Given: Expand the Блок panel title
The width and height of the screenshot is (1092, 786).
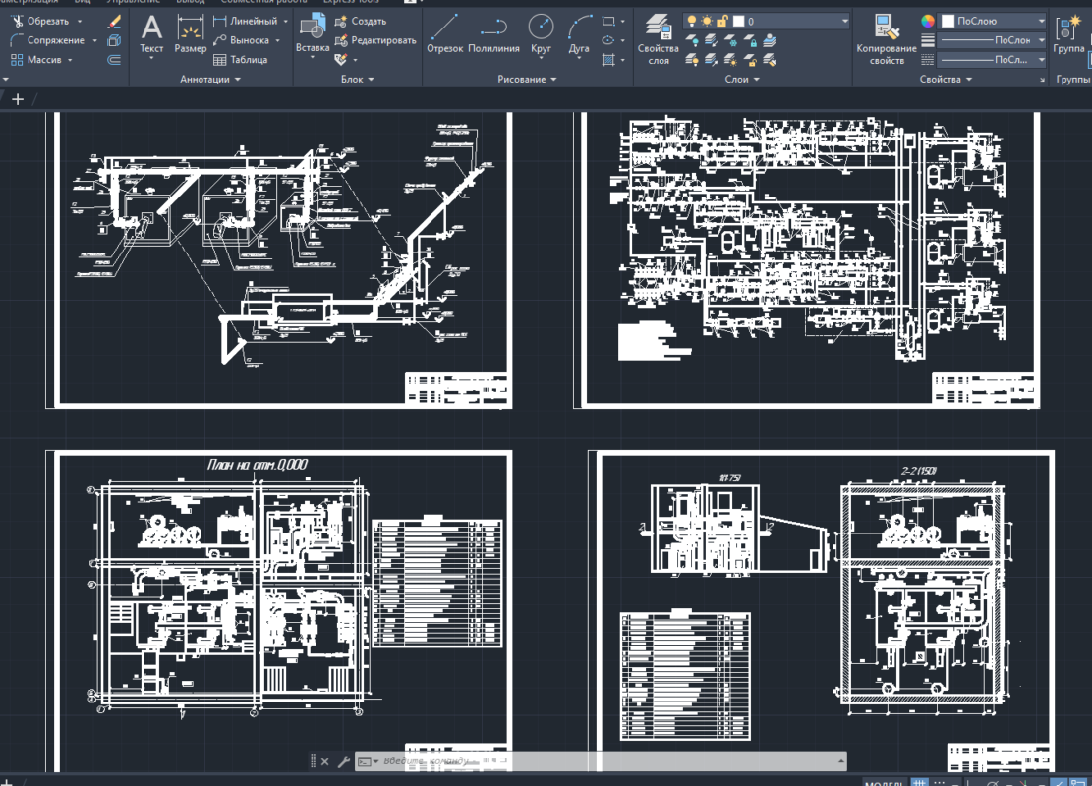Looking at the screenshot, I should coord(357,80).
